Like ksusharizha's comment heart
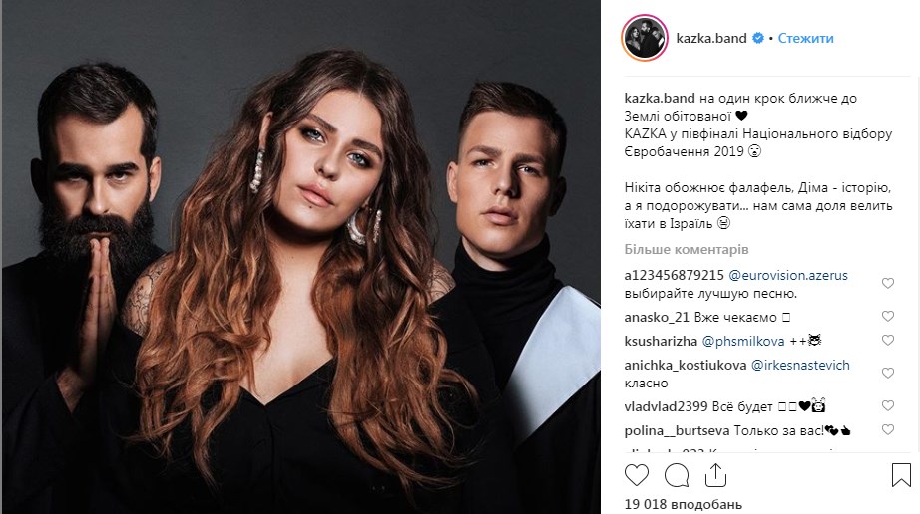 coord(888,340)
